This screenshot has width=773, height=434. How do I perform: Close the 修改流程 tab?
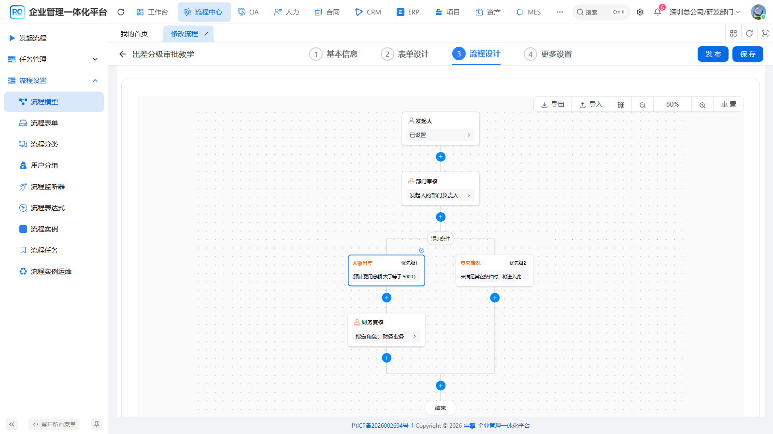206,34
